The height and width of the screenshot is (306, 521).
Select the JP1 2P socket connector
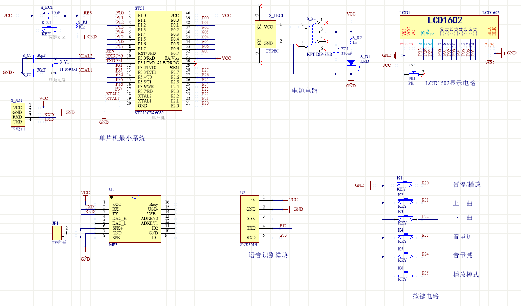pos(57,232)
